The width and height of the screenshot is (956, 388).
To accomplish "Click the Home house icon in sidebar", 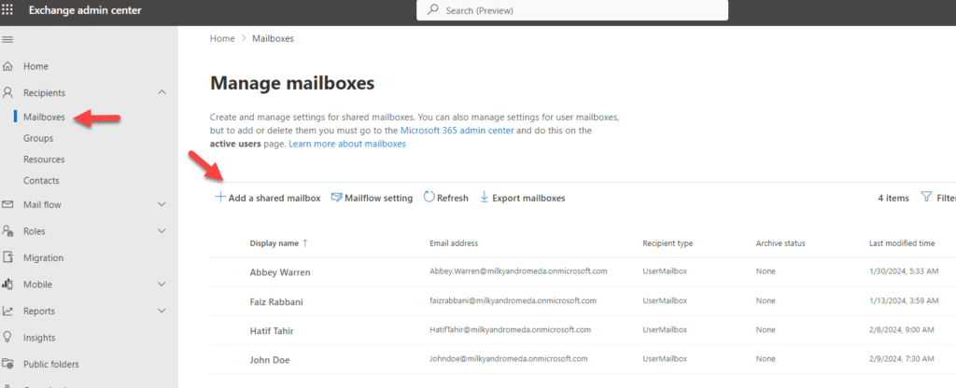I will click(x=7, y=66).
